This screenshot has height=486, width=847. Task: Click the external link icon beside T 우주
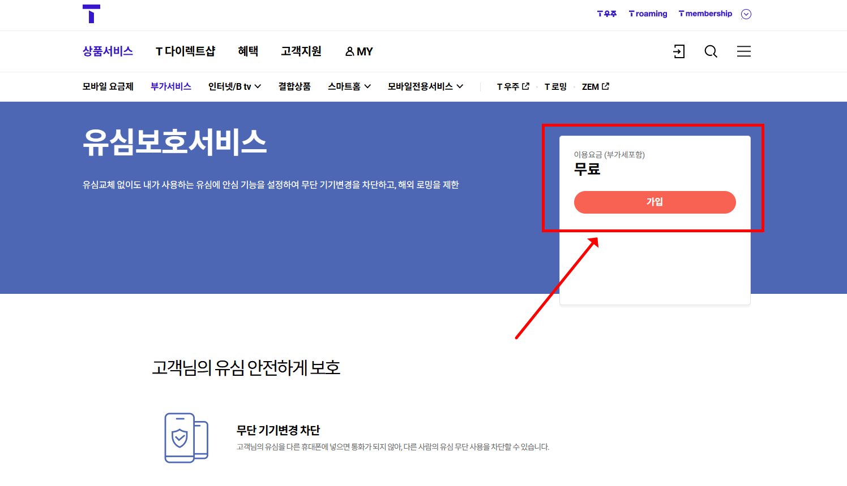pyautogui.click(x=526, y=86)
